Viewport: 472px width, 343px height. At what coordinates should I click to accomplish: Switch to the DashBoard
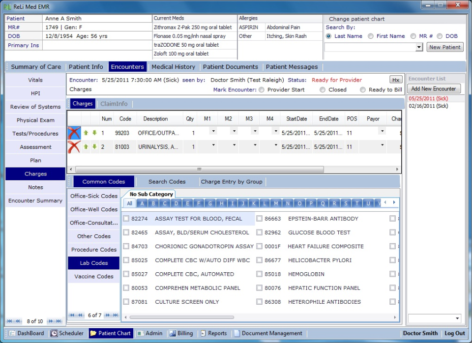point(26,333)
